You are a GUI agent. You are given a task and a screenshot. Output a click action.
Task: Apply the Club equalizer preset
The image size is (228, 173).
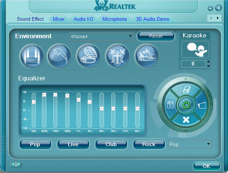pos(111,144)
